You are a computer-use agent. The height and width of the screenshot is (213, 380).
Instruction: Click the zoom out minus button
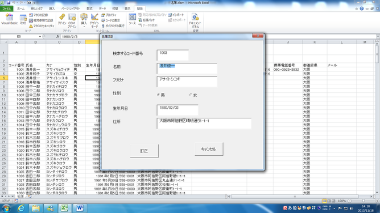(349, 201)
